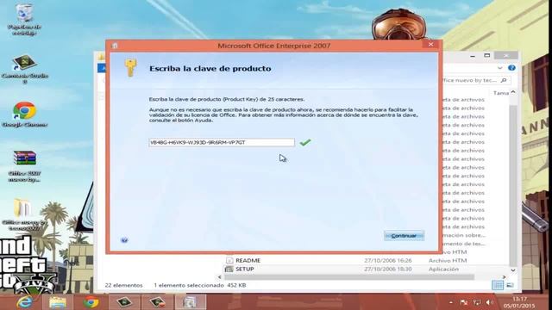Open File Explorer from the taskbar
Screen dimensions: 552x310
58,302
